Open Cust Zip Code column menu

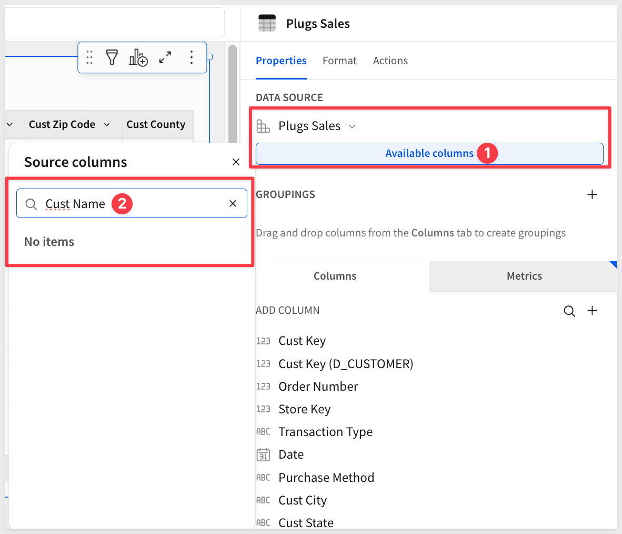(107, 125)
